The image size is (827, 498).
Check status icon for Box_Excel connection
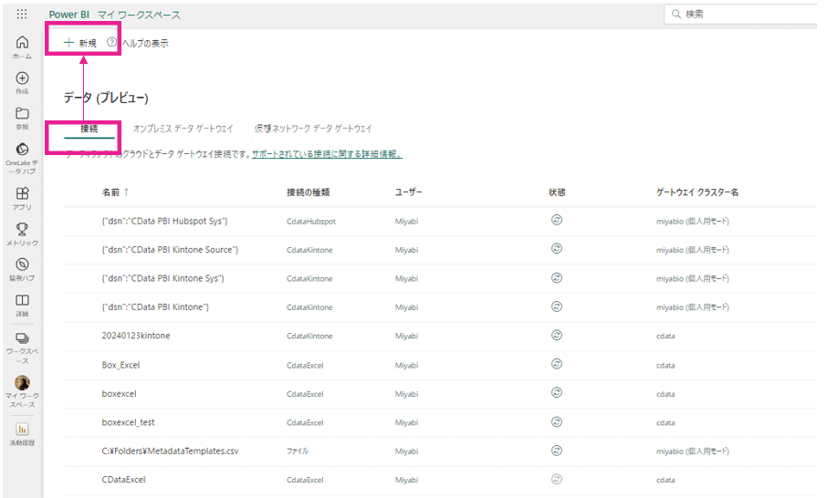point(557,364)
